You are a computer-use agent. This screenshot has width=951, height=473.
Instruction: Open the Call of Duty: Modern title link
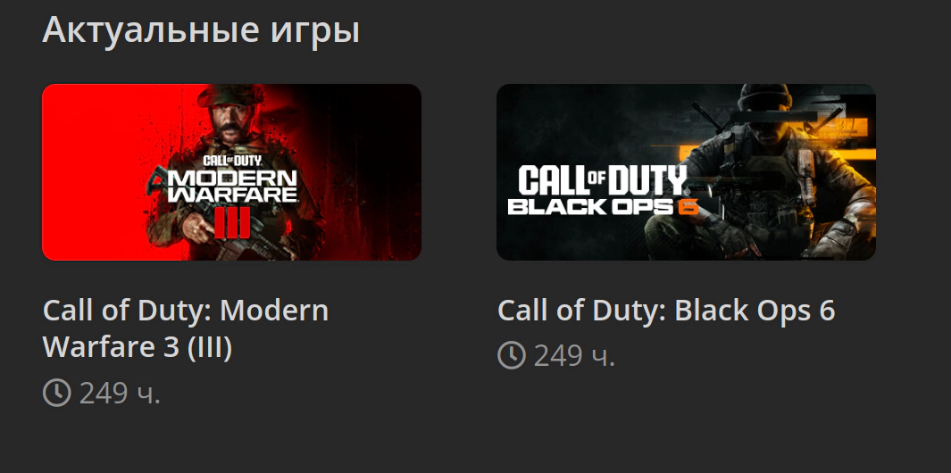186,310
